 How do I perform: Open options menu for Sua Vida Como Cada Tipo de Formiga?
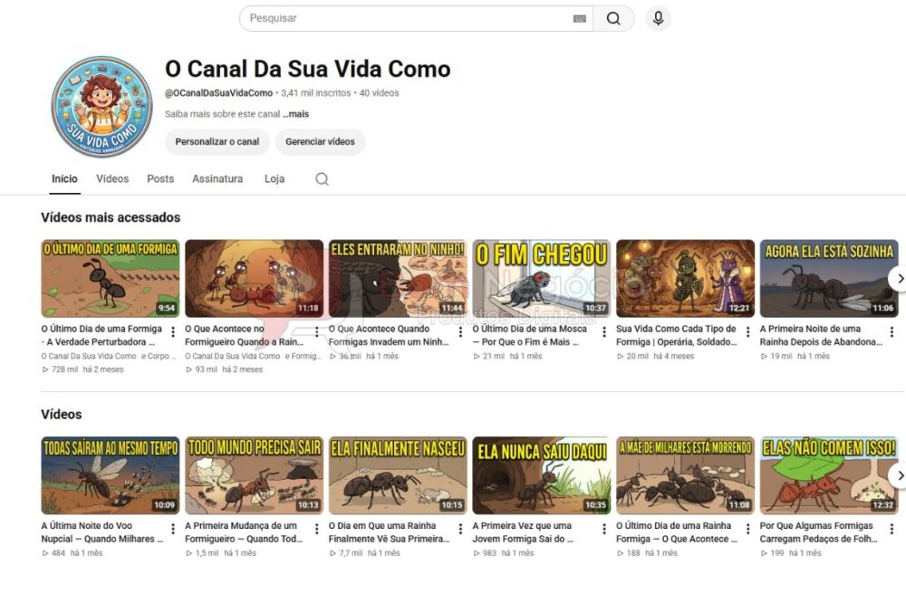point(748,332)
